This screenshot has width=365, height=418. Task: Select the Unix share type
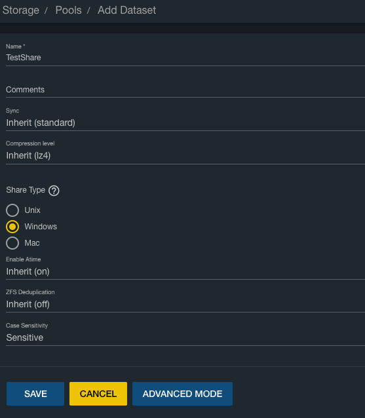pos(12,210)
